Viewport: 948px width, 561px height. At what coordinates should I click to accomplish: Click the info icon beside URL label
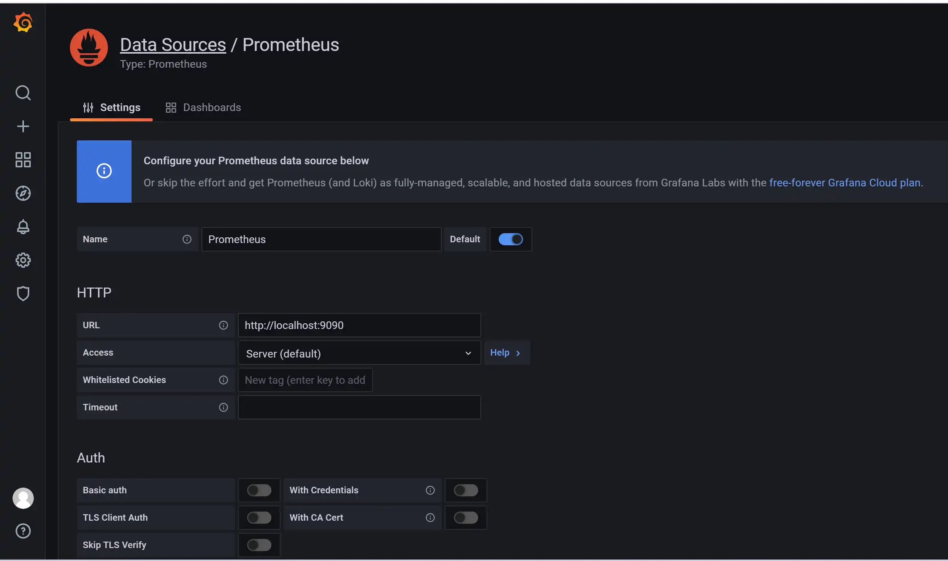[223, 325]
